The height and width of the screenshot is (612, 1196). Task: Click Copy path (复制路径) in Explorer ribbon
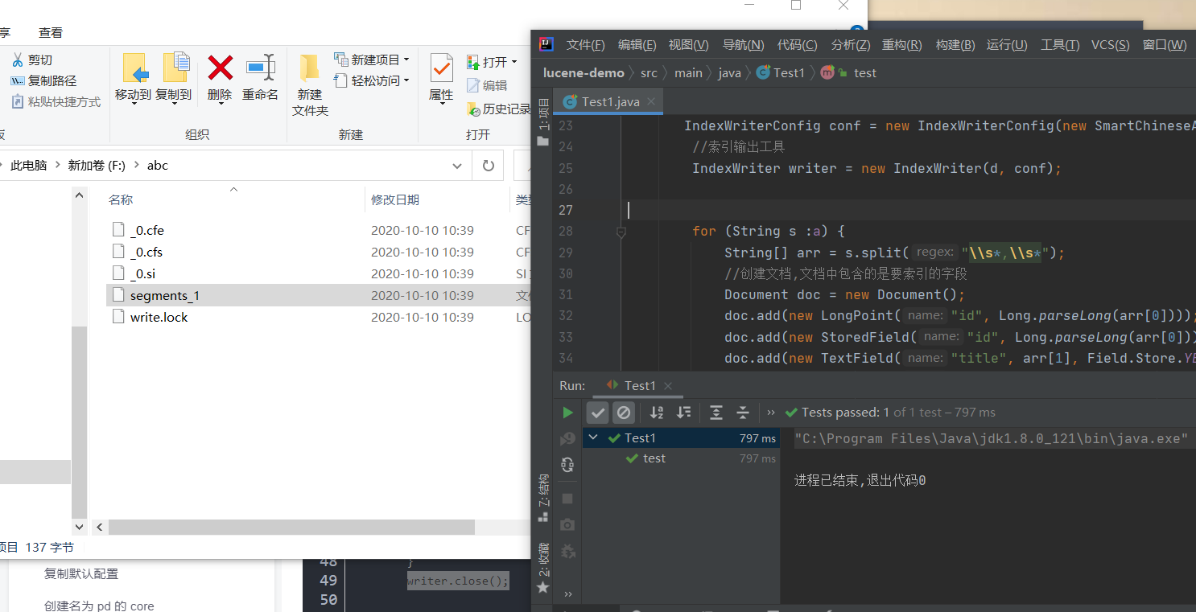point(43,81)
